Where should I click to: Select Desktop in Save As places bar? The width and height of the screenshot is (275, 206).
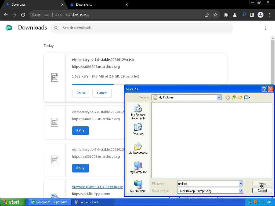pos(138,129)
